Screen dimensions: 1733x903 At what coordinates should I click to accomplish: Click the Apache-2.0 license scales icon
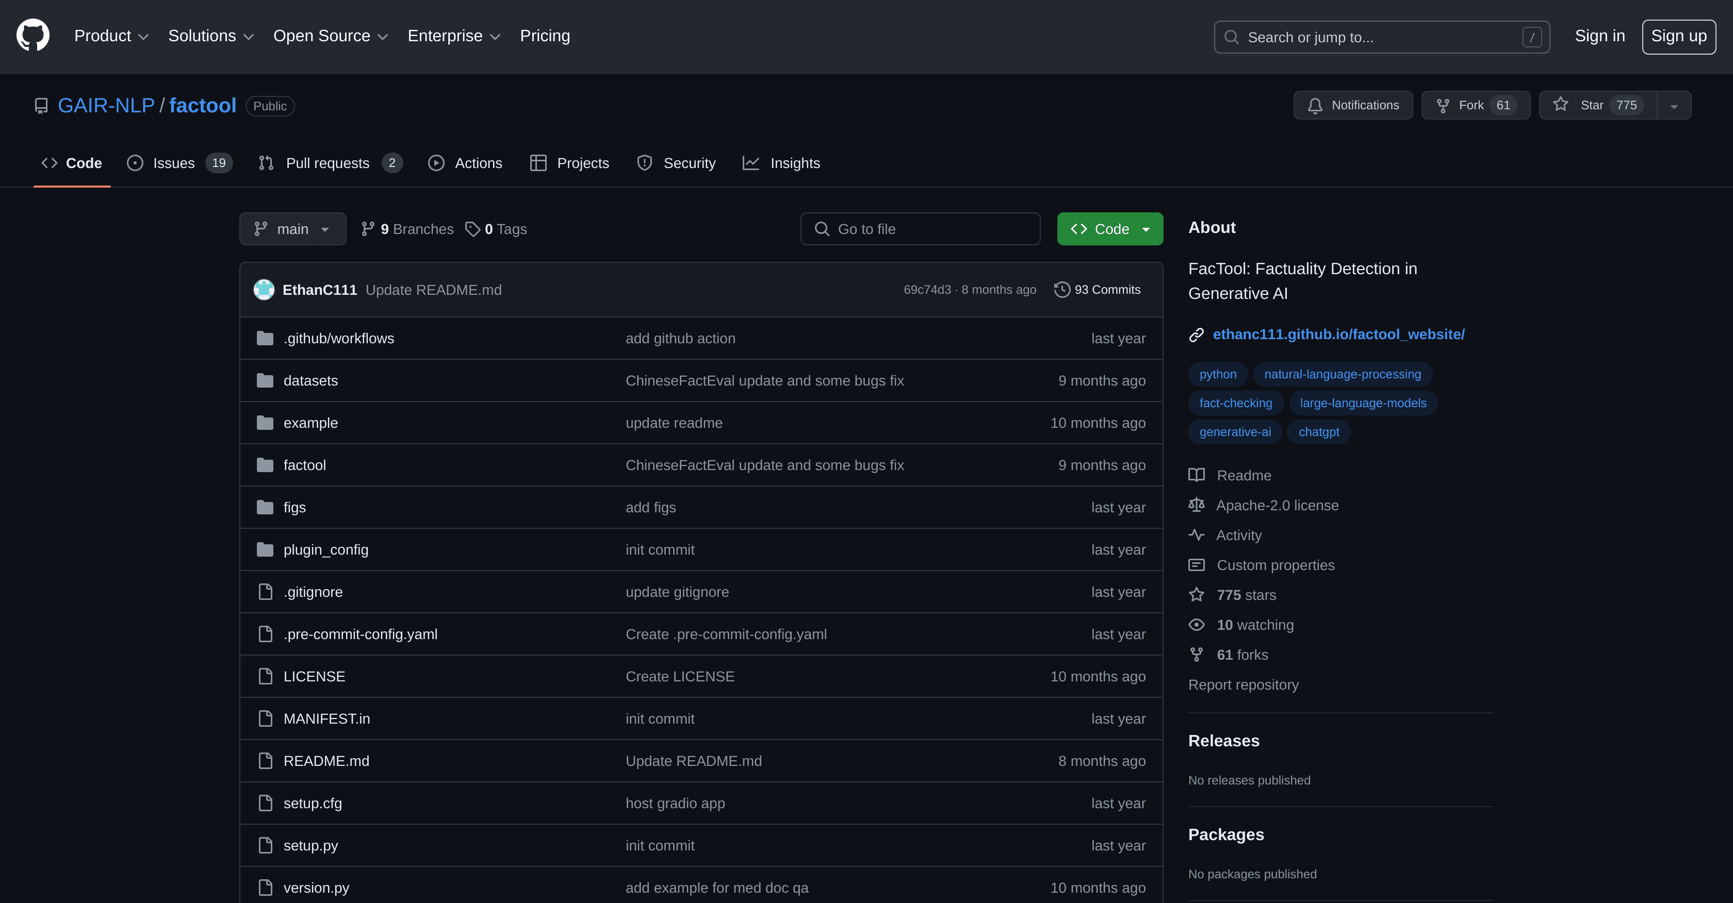1197,505
